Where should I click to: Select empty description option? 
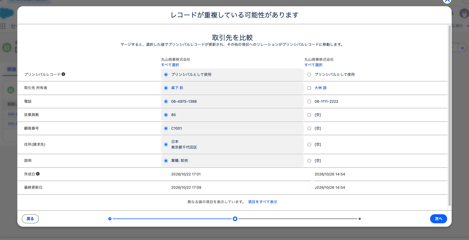click(309, 161)
